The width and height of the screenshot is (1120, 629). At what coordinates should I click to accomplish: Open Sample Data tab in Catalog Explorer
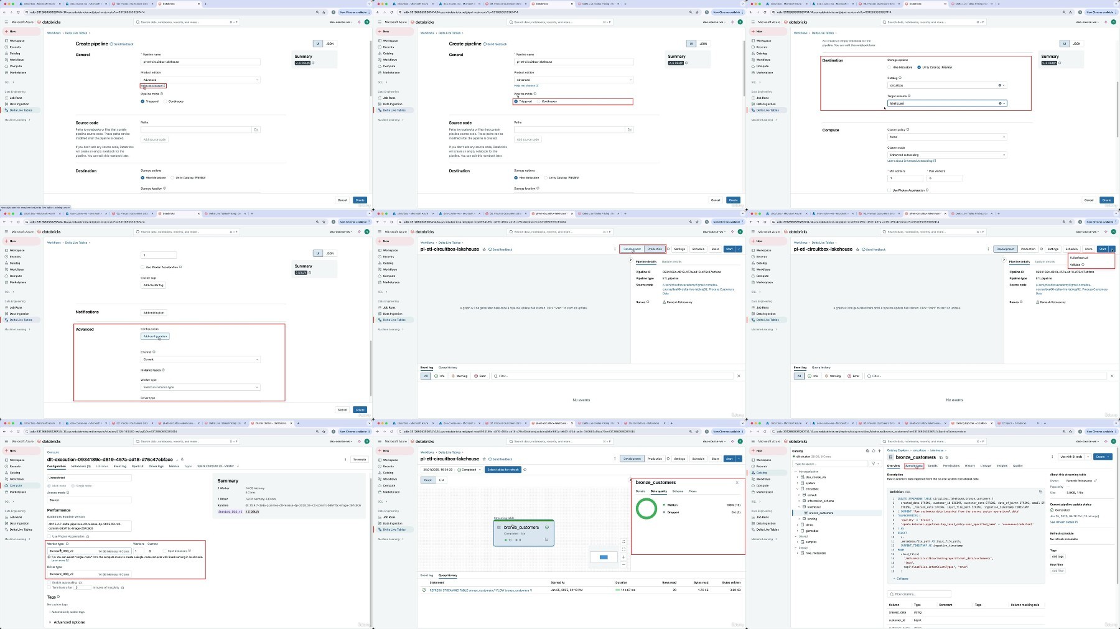tap(913, 465)
